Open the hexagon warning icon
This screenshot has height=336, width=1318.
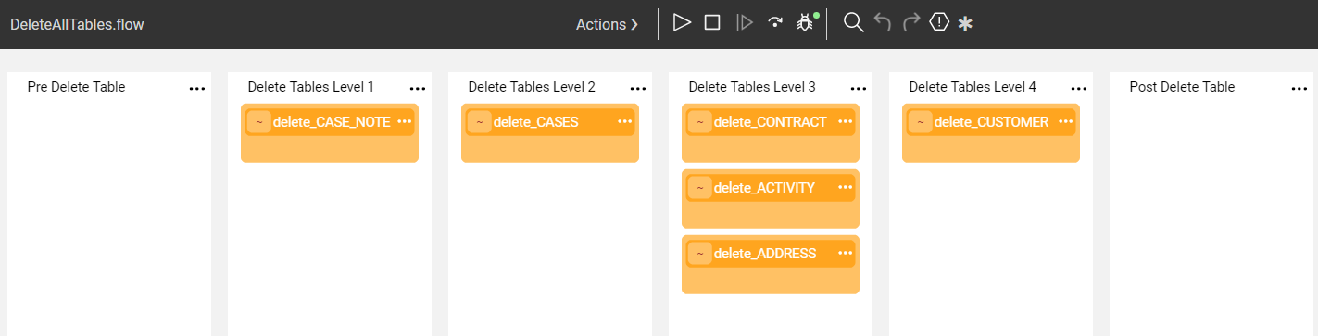[939, 22]
